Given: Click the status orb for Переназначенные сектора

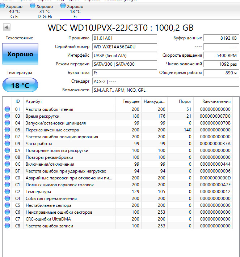Looking at the screenshot, I should click(7, 130).
